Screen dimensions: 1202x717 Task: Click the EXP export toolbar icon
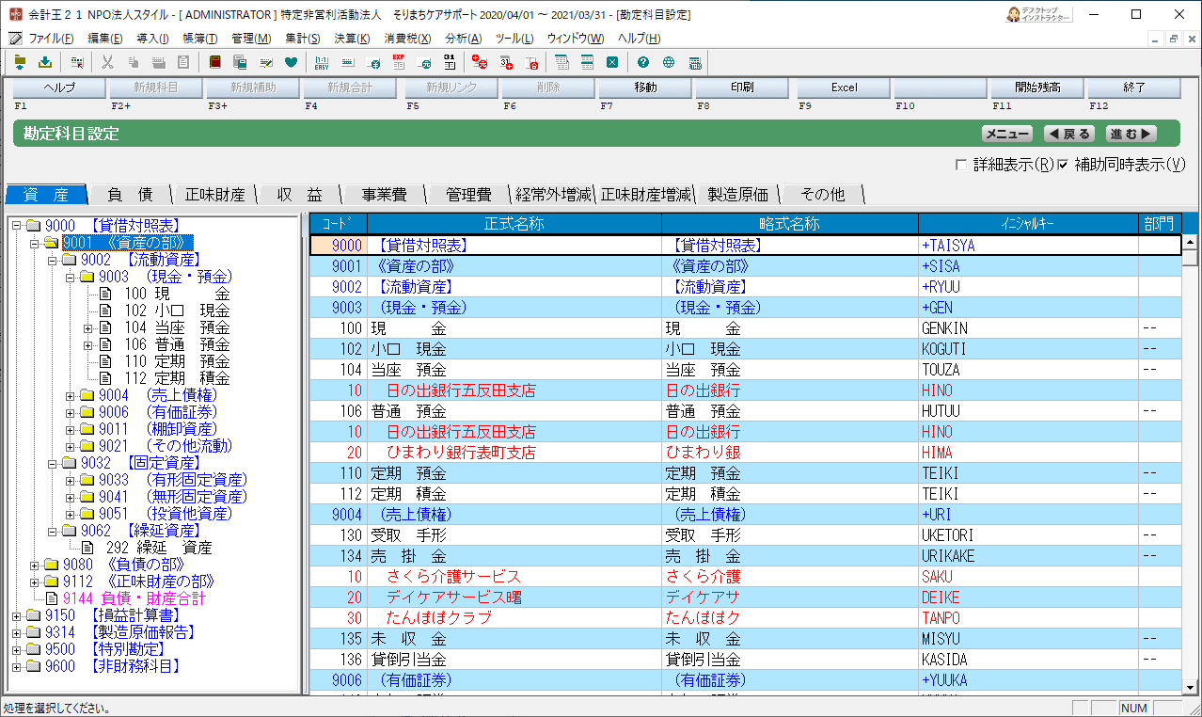click(399, 63)
